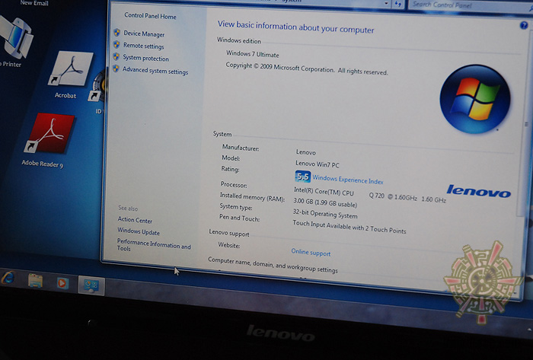Screen dimensions: 533x360
Task: Click the address bar refresh button
Action: [397, 4]
